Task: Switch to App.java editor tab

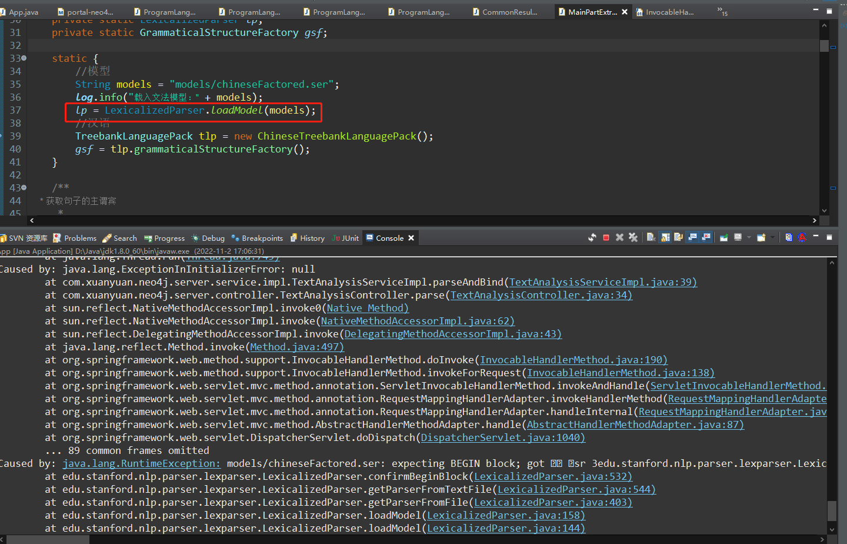Action: click(19, 12)
